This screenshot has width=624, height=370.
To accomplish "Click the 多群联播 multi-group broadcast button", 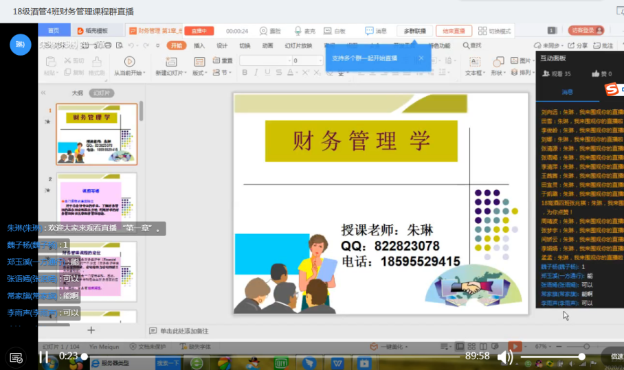I will [414, 31].
